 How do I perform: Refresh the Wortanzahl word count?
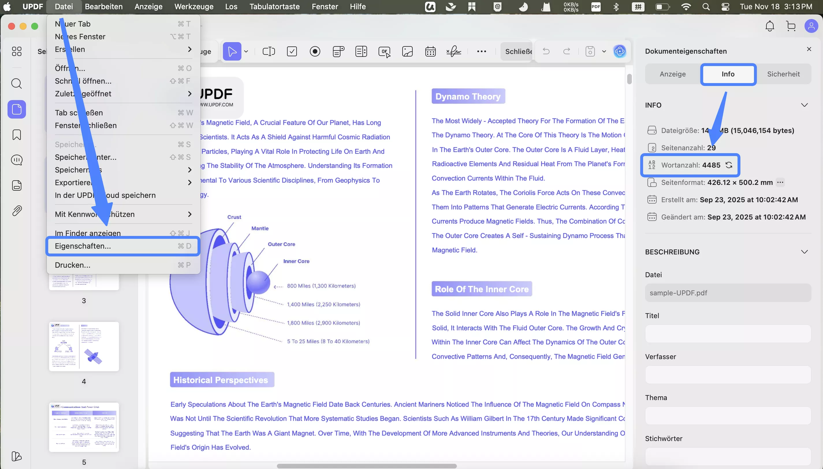tap(729, 165)
